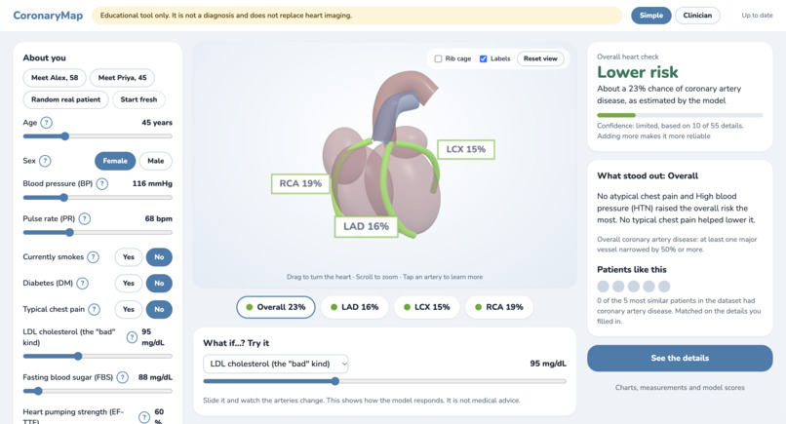786x424 pixels.
Task: Toggle the Rib cage checkbox
Action: point(438,58)
